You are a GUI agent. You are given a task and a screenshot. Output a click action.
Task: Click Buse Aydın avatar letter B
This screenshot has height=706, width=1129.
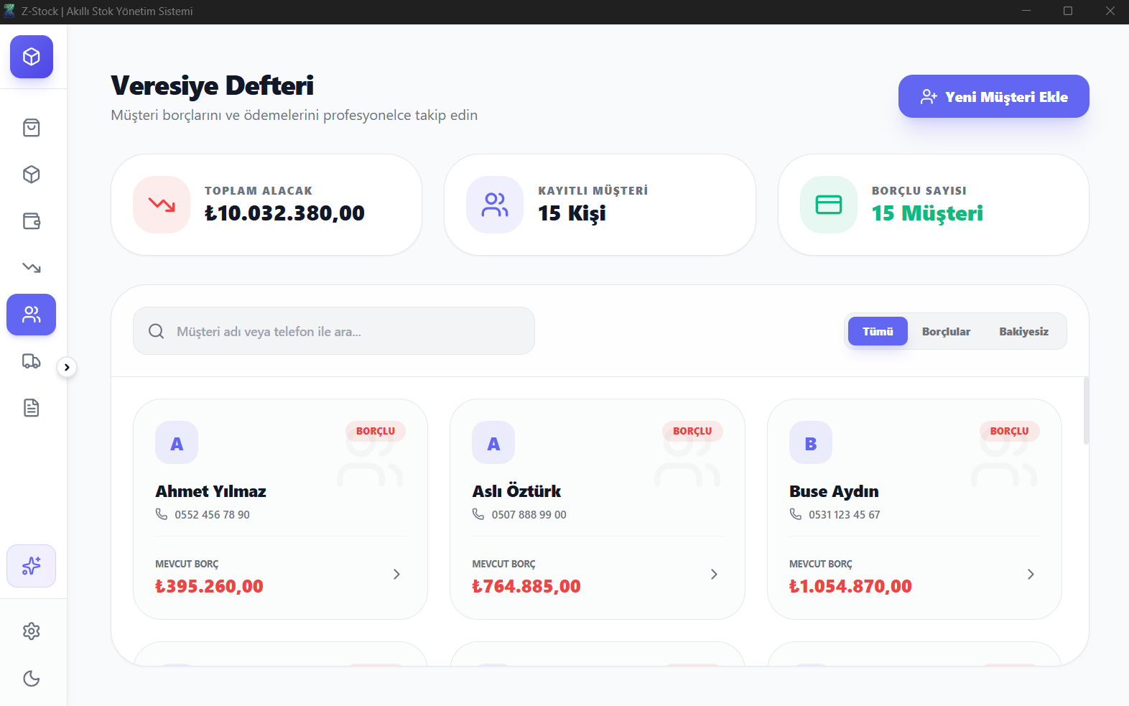pyautogui.click(x=811, y=443)
